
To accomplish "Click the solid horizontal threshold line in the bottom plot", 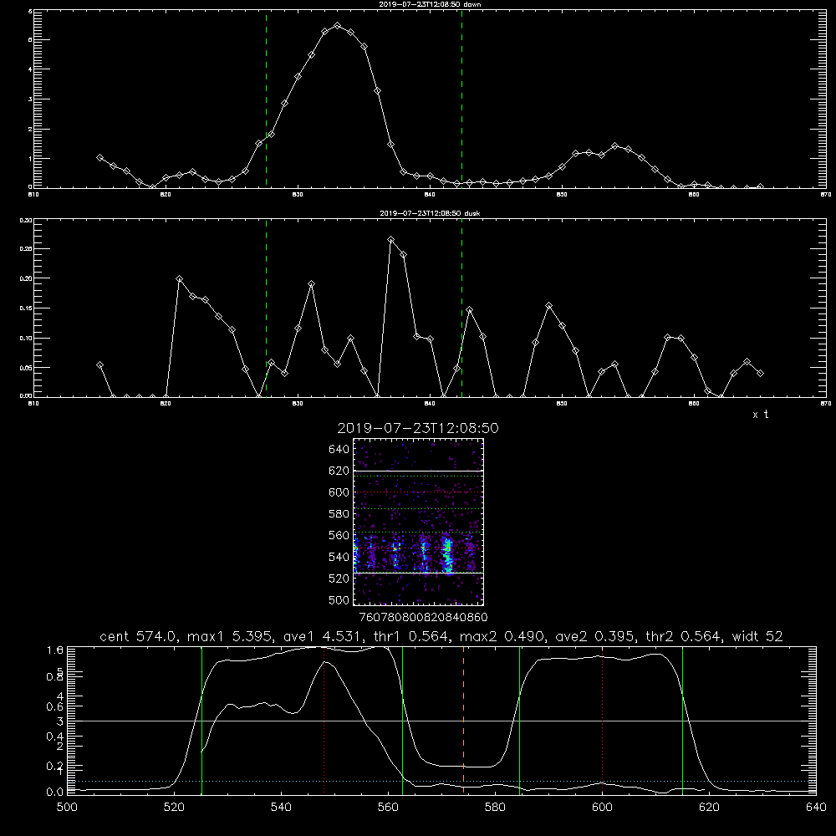I will pos(441,721).
